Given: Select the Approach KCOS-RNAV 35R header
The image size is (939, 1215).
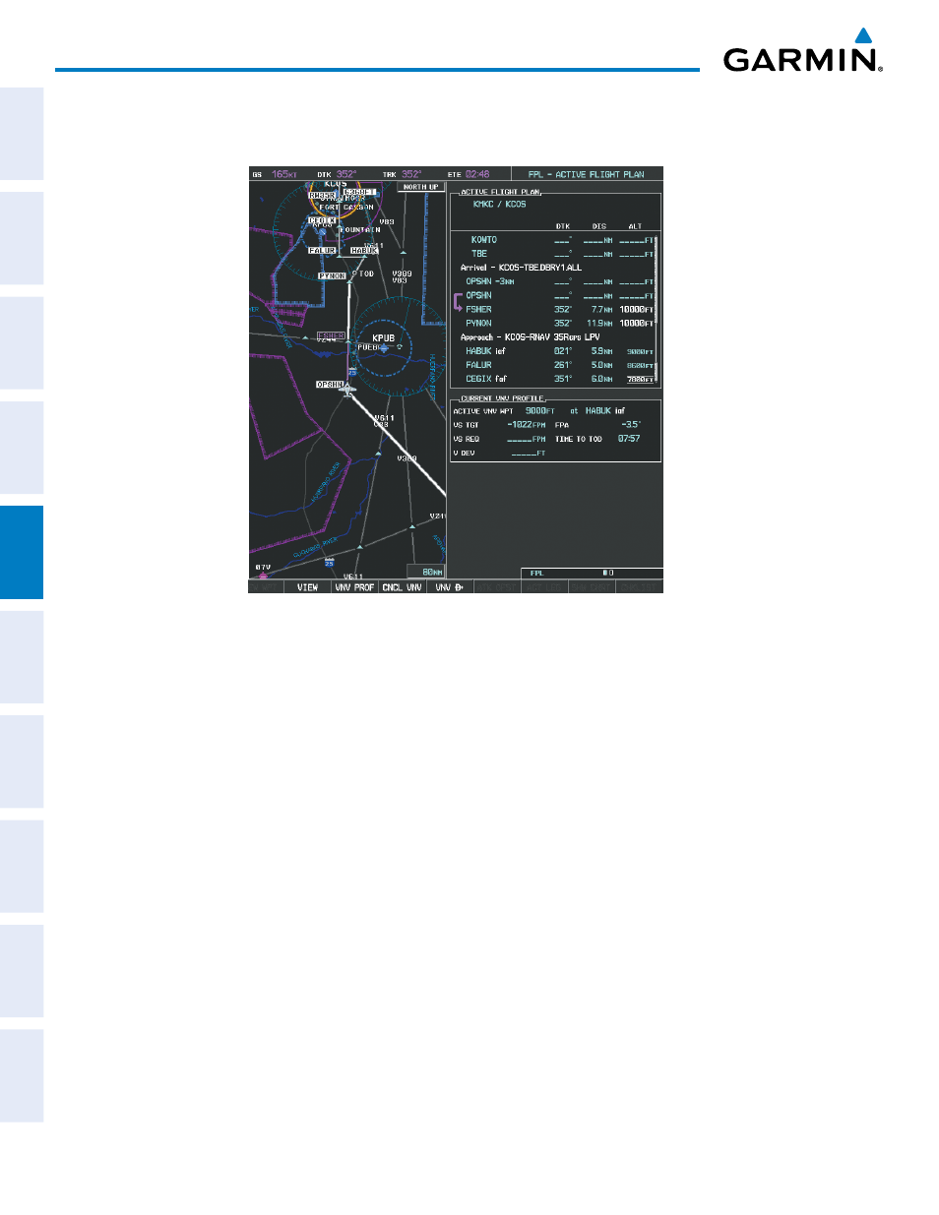Looking at the screenshot, I should [531, 337].
